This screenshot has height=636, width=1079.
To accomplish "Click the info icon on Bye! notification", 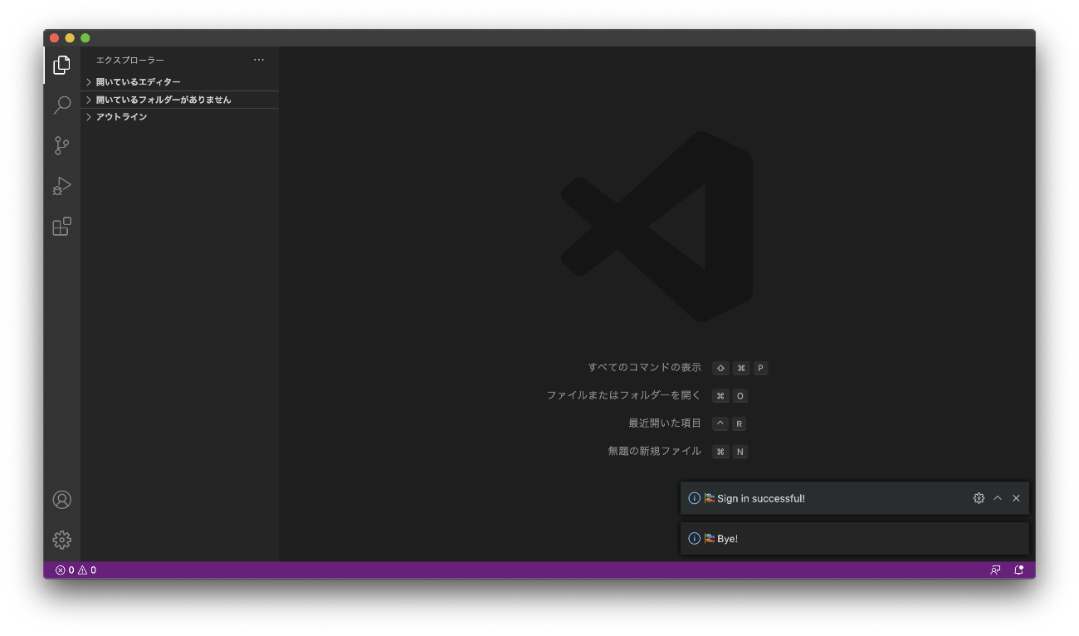I will 695,539.
